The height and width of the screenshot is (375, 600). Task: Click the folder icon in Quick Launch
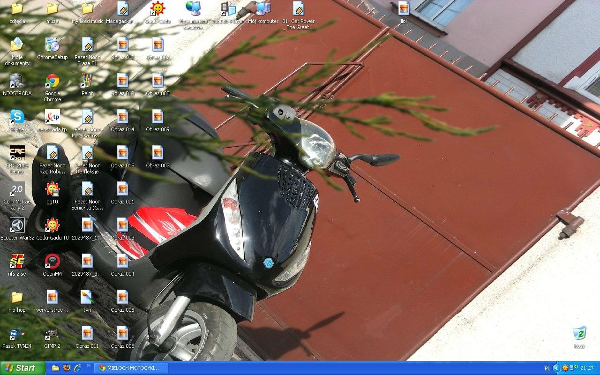coord(55,368)
